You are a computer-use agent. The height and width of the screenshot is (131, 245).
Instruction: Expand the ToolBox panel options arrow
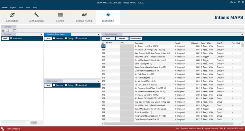242,27
